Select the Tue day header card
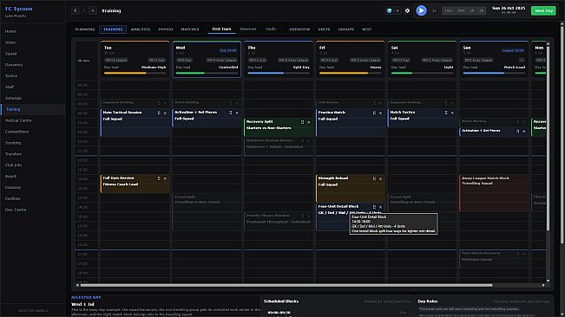Image resolution: width=565 pixels, height=317 pixels. coord(135,59)
